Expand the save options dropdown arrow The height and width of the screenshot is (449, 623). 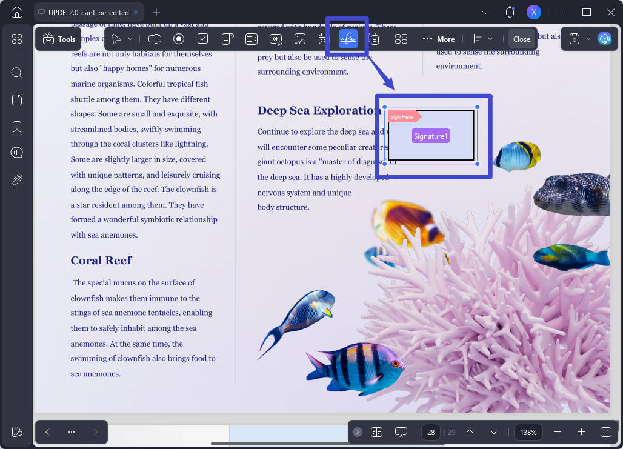point(588,39)
